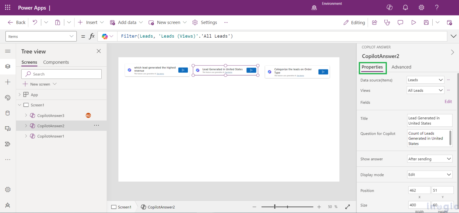
Task: Open the Advanced properties tab
Action: click(401, 67)
